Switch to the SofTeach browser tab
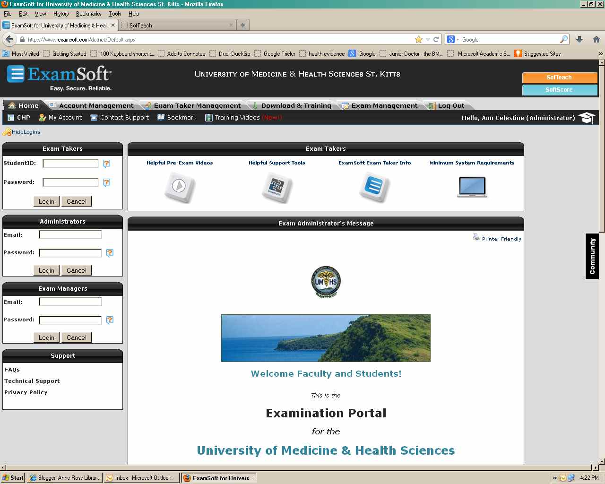This screenshot has height=484, width=605. 177,25
